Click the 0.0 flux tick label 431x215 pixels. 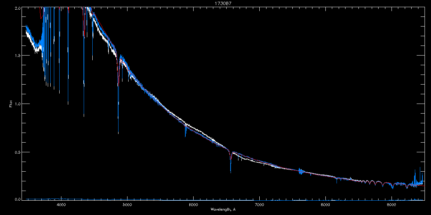pyautogui.click(x=17, y=199)
